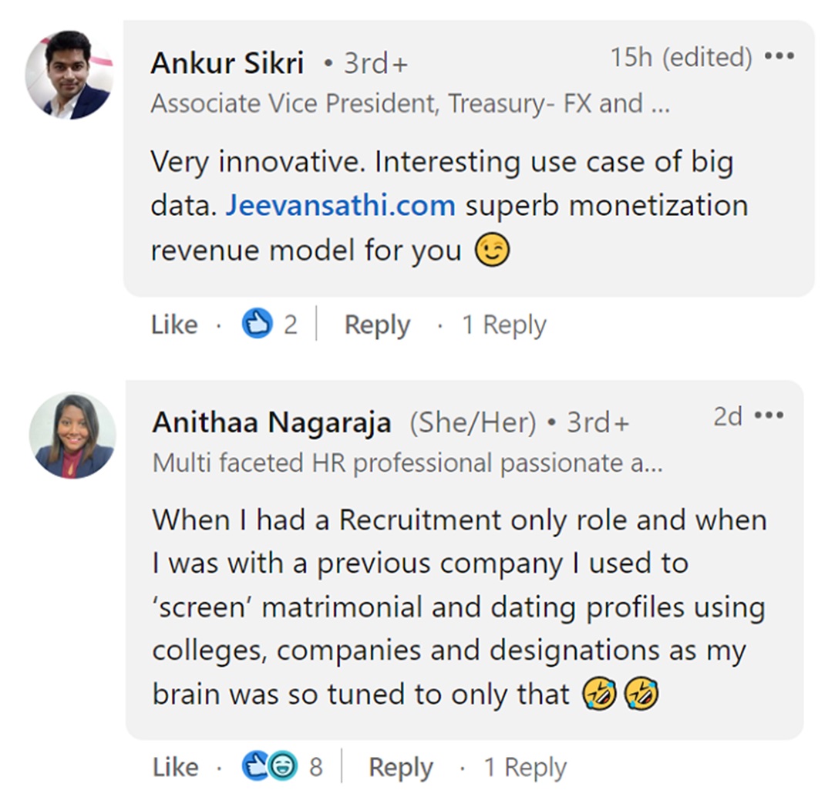
Task: Click the winking emoji in Ankur's comment
Action: coord(492,251)
